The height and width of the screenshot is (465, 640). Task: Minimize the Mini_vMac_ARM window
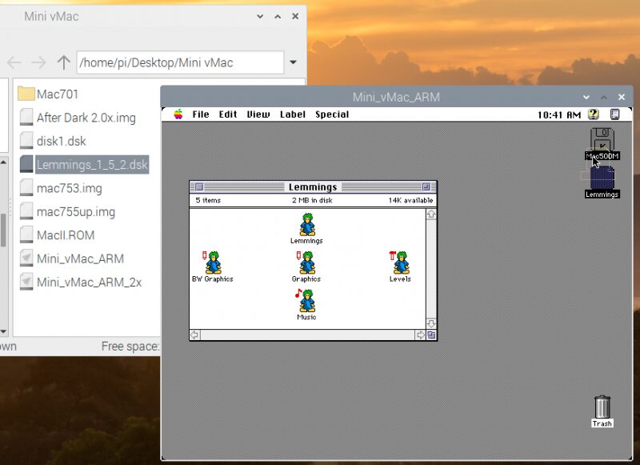(586, 97)
